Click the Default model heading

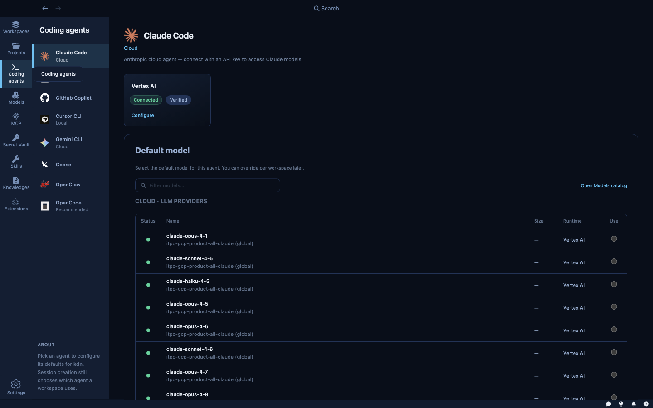pyautogui.click(x=162, y=151)
